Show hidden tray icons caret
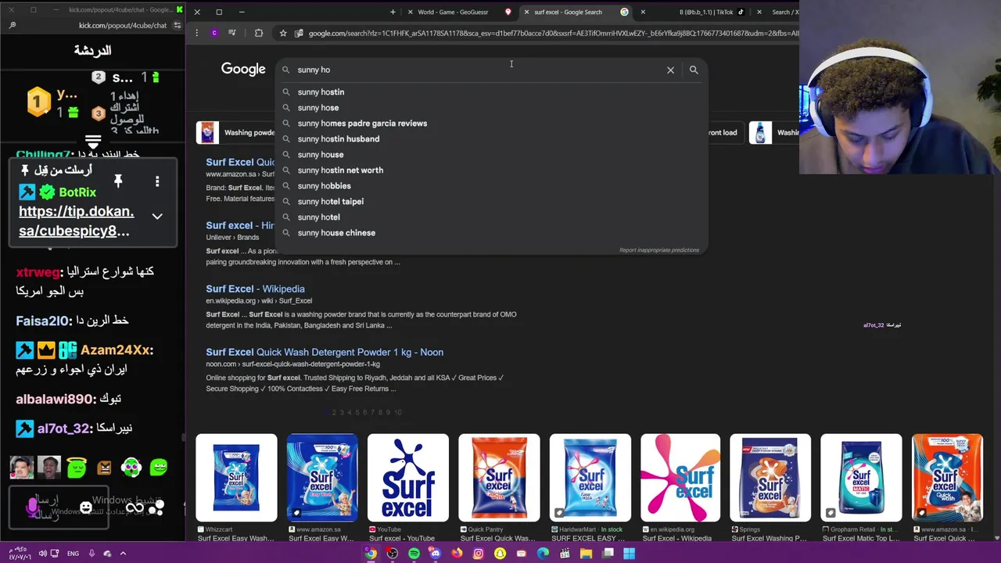Image resolution: width=1001 pixels, height=563 pixels. [123, 554]
